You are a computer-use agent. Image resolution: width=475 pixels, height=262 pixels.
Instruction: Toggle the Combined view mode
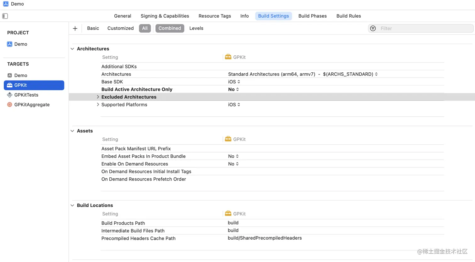point(170,28)
